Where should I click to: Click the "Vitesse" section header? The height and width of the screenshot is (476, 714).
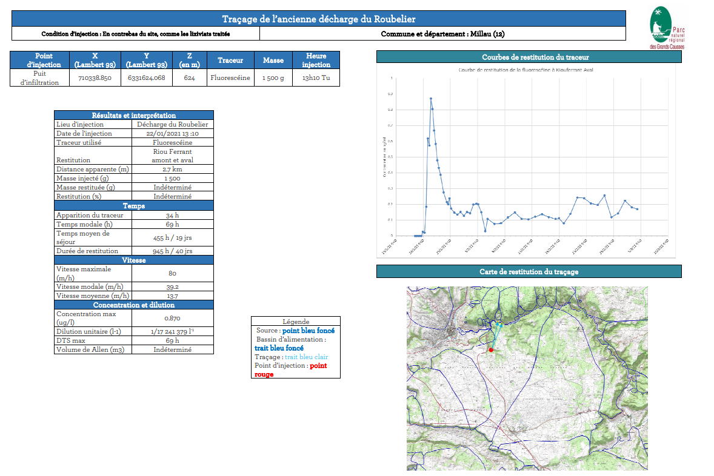pos(133,260)
